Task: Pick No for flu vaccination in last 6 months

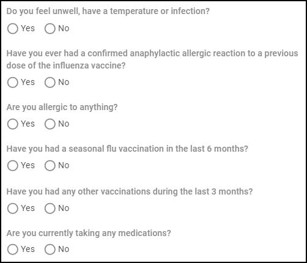Action: coord(50,166)
